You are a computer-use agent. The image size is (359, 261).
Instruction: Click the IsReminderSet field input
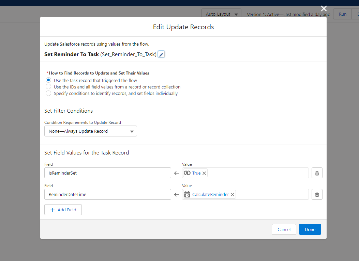(107, 173)
